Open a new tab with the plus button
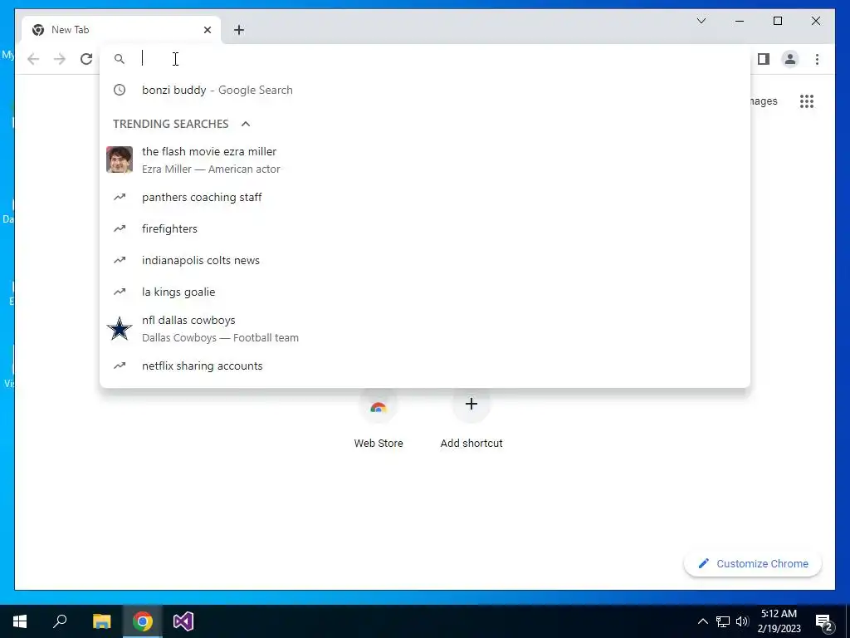This screenshot has height=638, width=850. tap(239, 30)
